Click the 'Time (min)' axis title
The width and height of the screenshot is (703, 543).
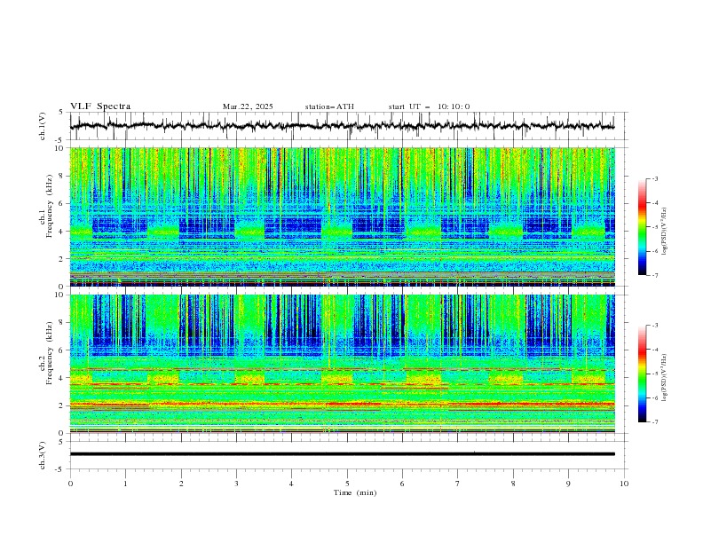[x=355, y=492]
